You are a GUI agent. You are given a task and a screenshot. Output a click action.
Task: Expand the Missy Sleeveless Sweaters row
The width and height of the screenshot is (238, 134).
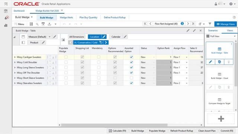(15, 83)
